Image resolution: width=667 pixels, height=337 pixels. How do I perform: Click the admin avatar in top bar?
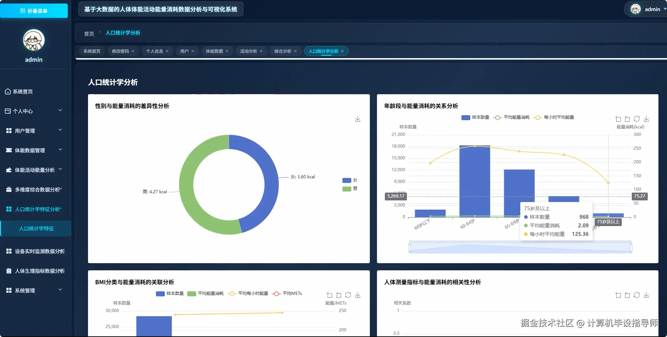click(x=636, y=9)
